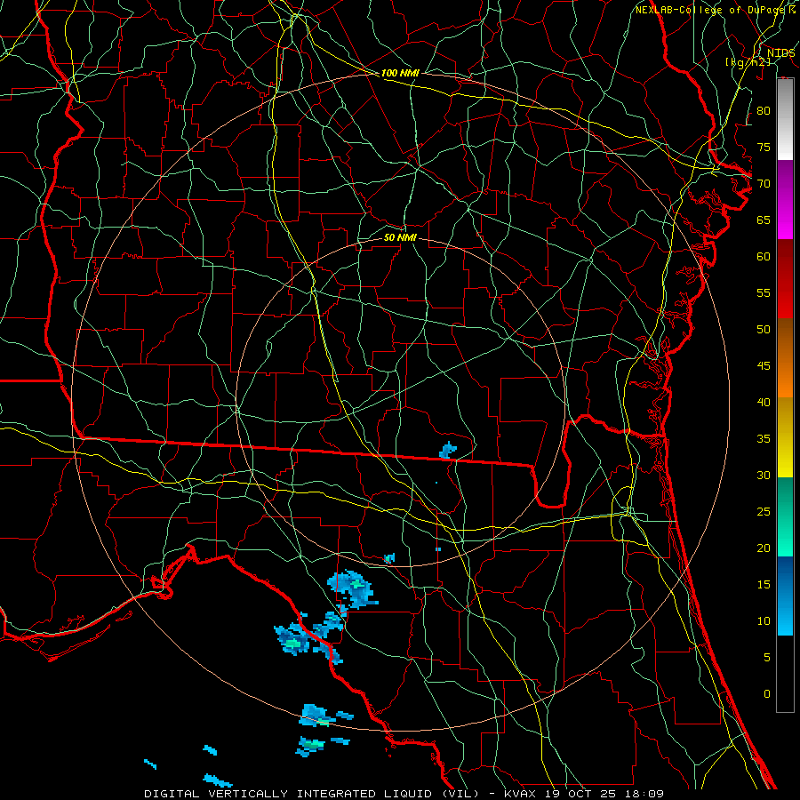Image resolution: width=800 pixels, height=800 pixels.
Task: Click the [kg/m2] units label
Action: pos(748,62)
